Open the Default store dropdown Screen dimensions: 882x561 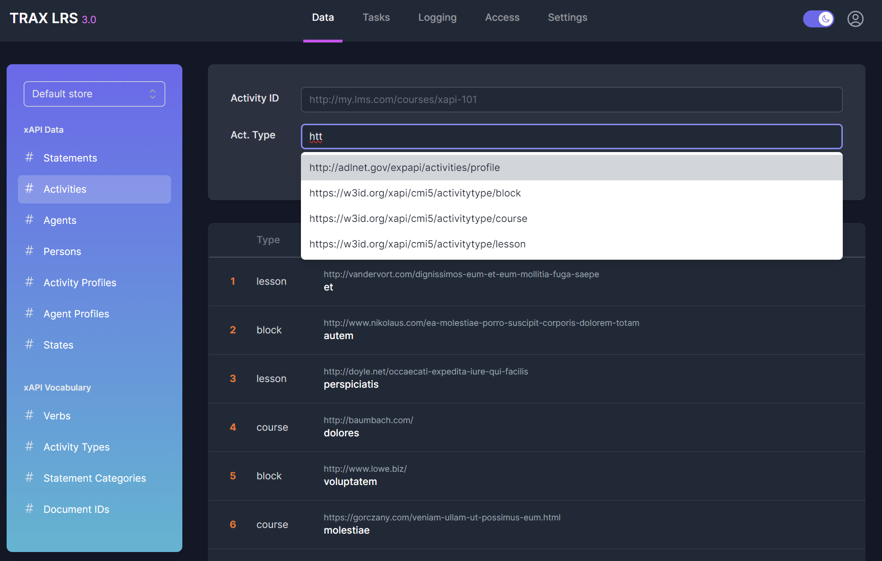[x=94, y=94]
